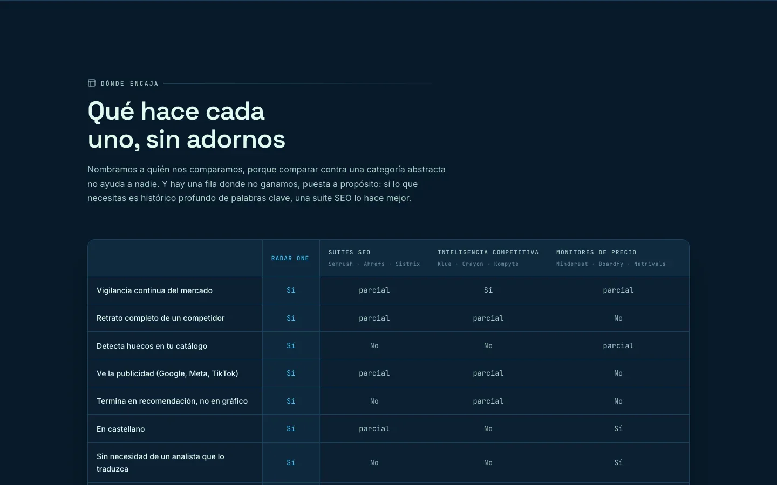Image resolution: width=777 pixels, height=485 pixels.
Task: Click Suites SEO "parcial" in Ve la publicidad row
Action: (x=374, y=373)
